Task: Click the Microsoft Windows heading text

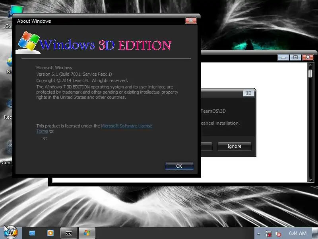Action: tap(54, 68)
